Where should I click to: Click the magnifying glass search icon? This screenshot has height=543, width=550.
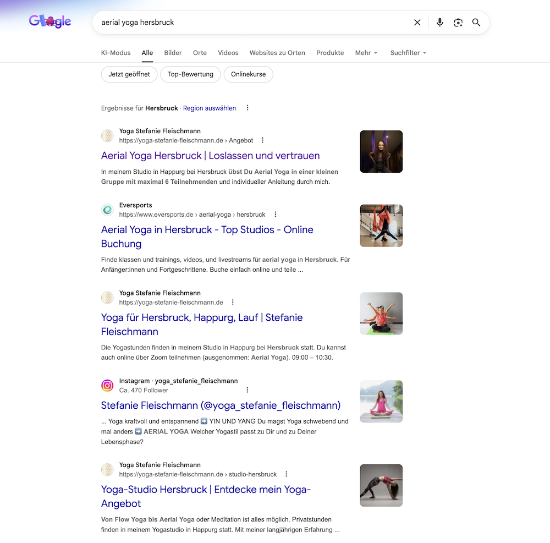pyautogui.click(x=476, y=23)
